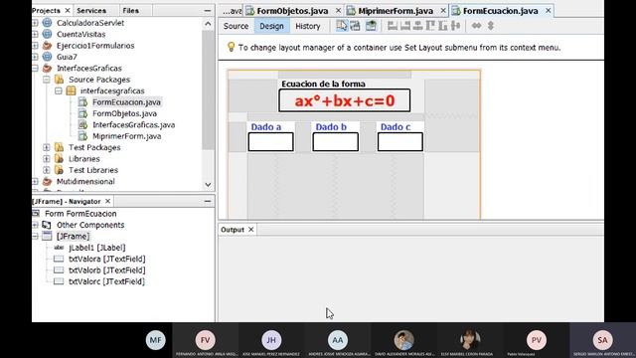Viewport: 636px width, 358px height.
Task: Select the FormEcuacion.java editor tab
Action: 500,11
